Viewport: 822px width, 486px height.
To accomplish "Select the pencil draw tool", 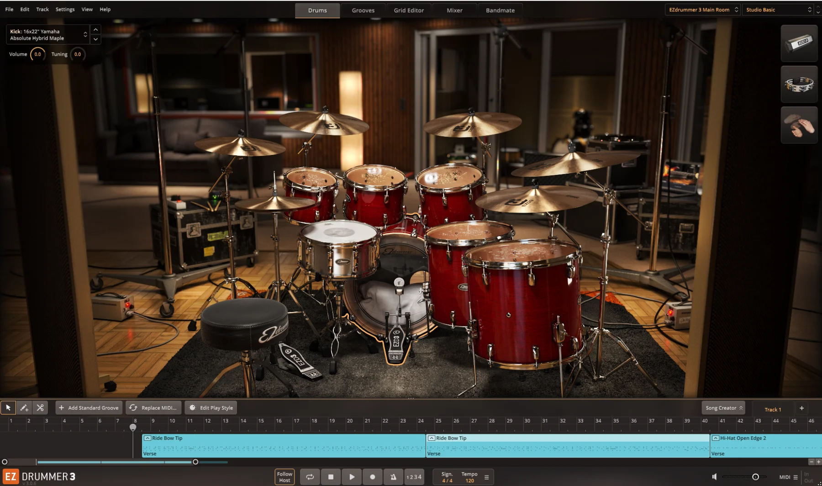I will (24, 407).
